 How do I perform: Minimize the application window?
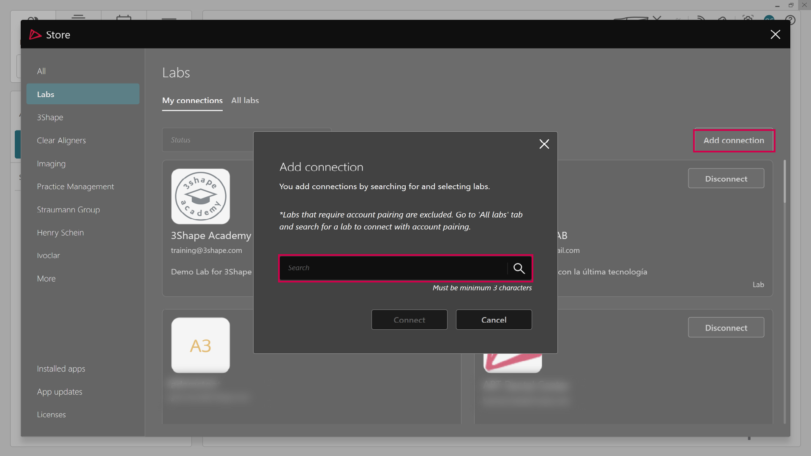pyautogui.click(x=777, y=5)
